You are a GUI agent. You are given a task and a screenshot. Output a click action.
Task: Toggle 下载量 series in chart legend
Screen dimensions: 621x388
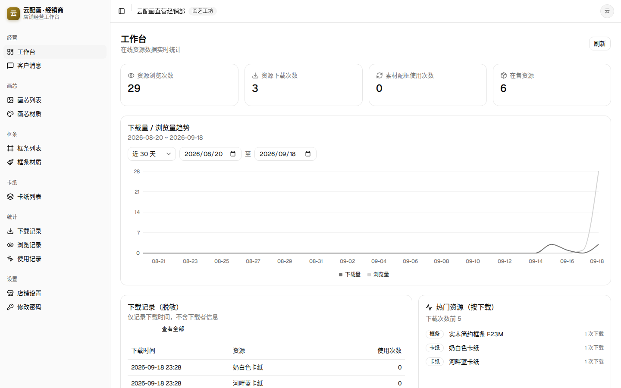[x=350, y=274]
